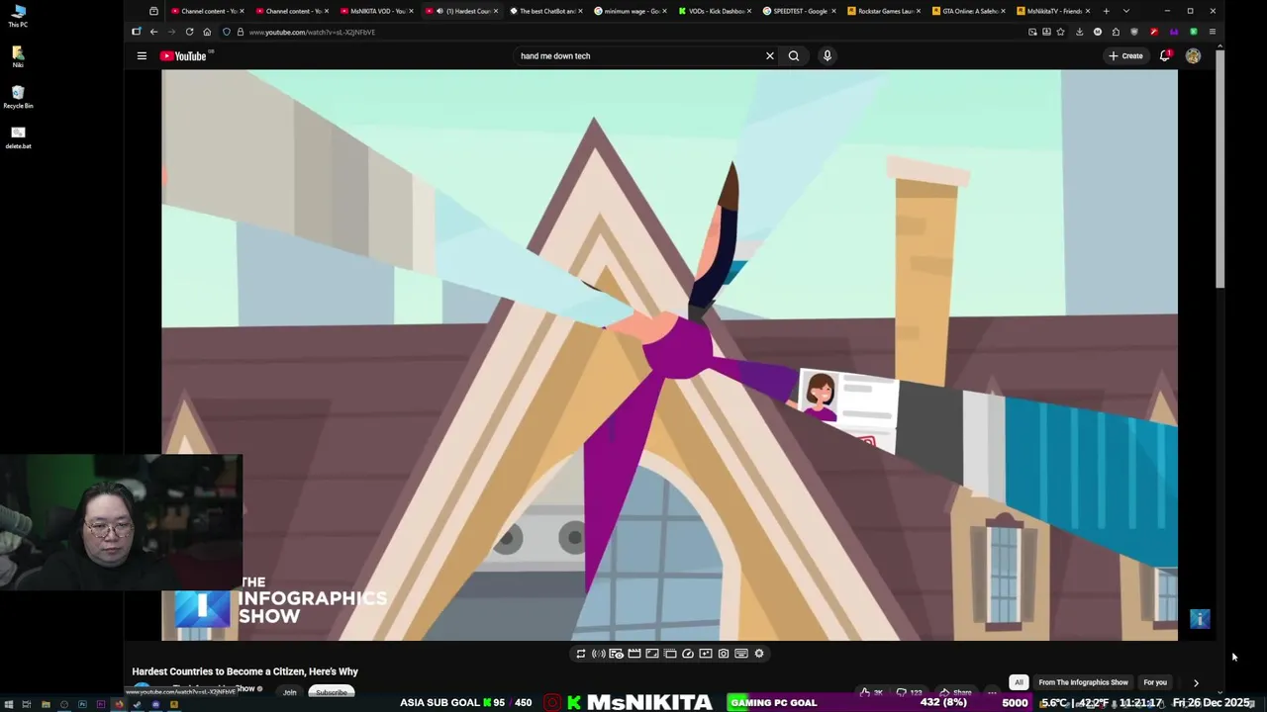Switch to the first 'Channel content' tab
This screenshot has height=712, width=1267.
pyautogui.click(x=206, y=11)
